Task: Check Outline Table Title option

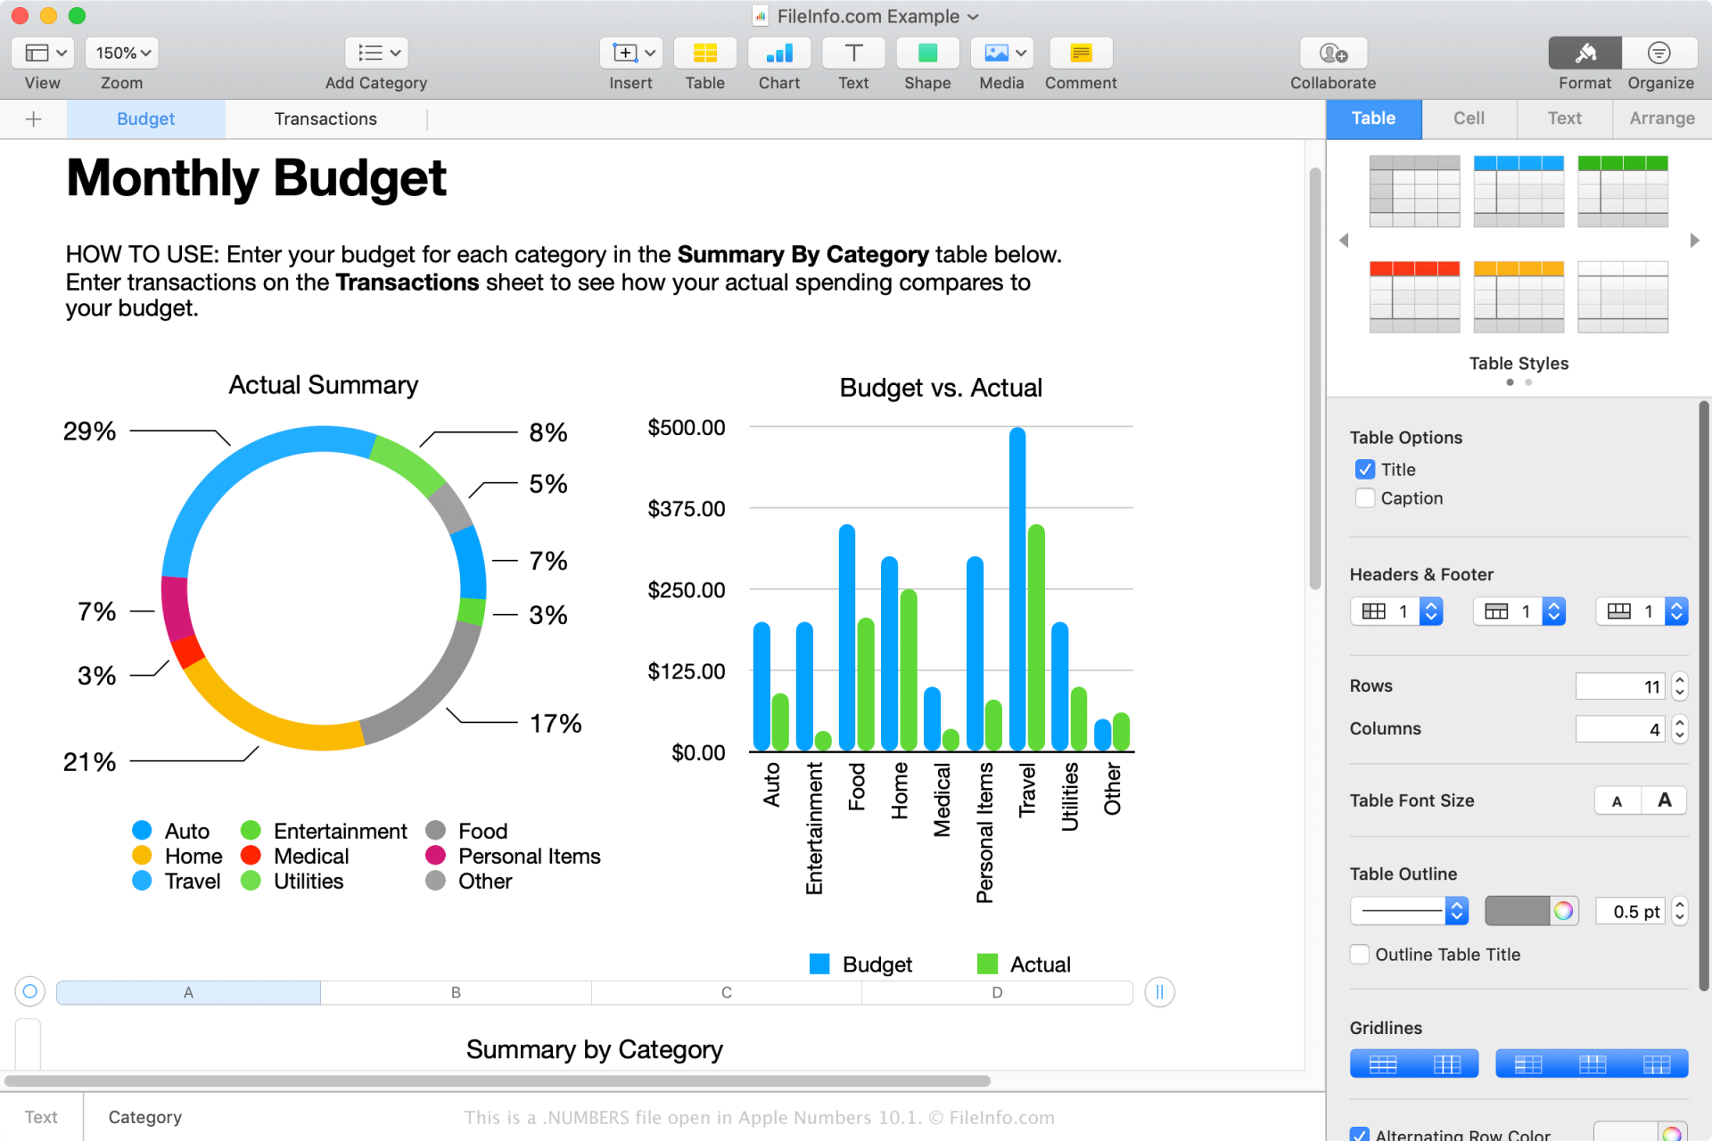Action: (x=1360, y=955)
